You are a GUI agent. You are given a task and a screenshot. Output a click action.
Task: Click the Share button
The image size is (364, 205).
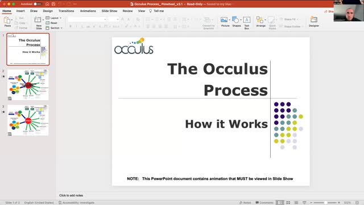329,11
